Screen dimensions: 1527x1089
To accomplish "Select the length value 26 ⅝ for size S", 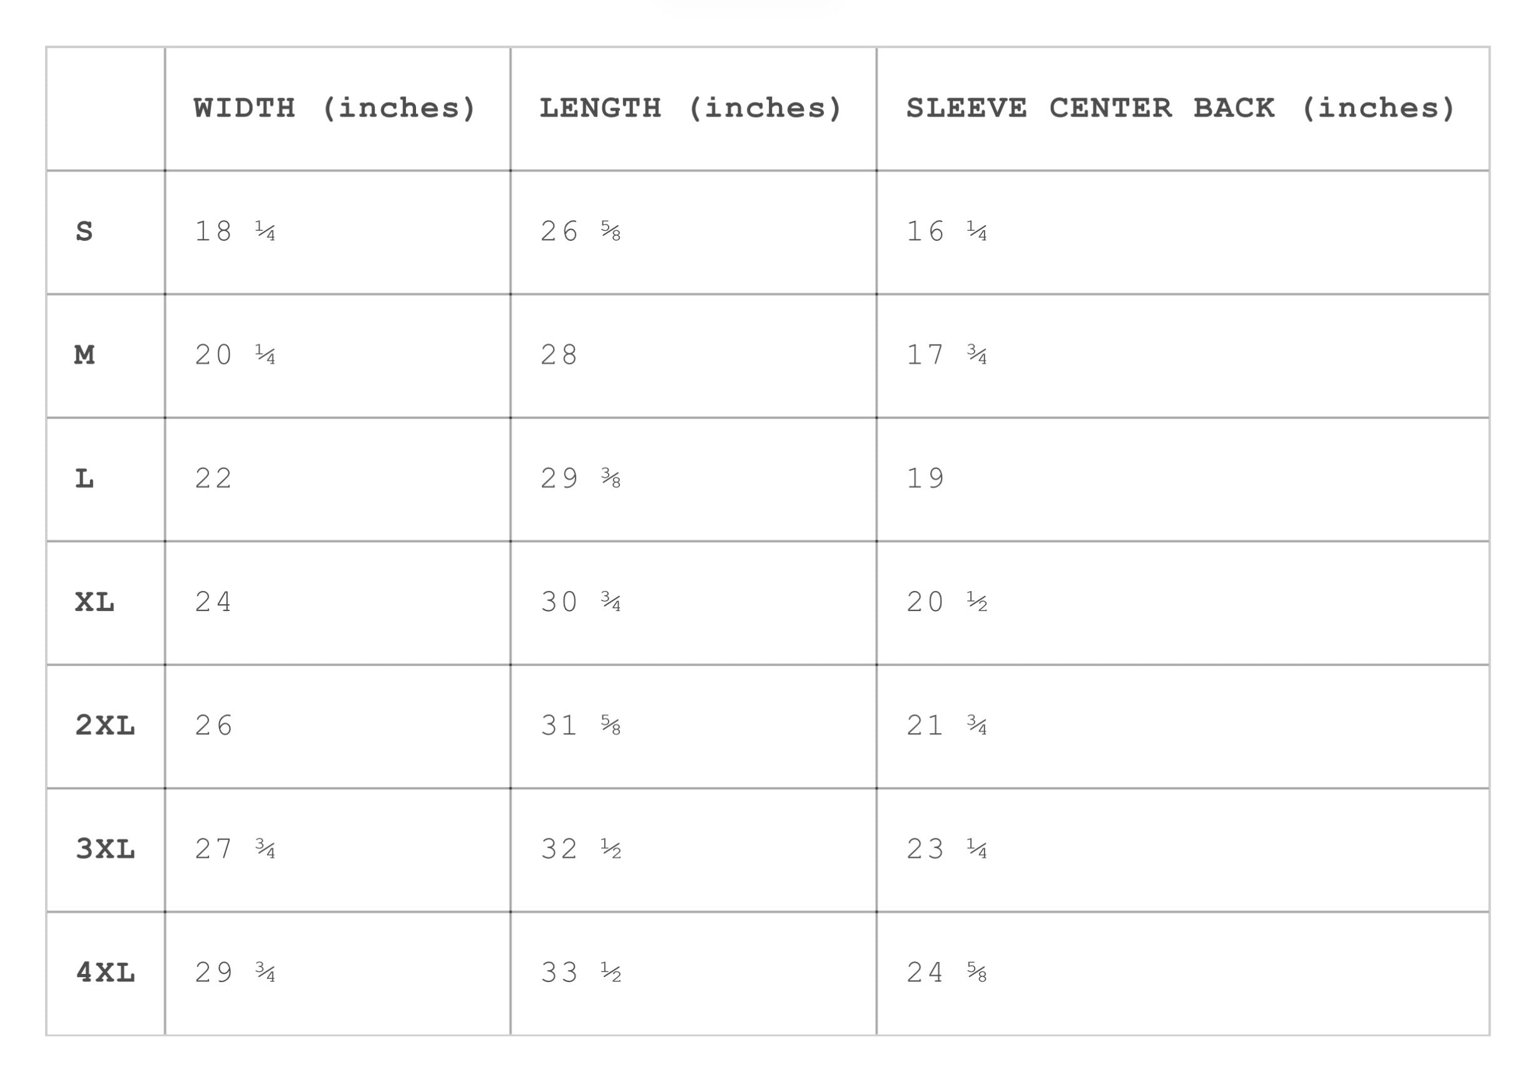I will pos(580,232).
